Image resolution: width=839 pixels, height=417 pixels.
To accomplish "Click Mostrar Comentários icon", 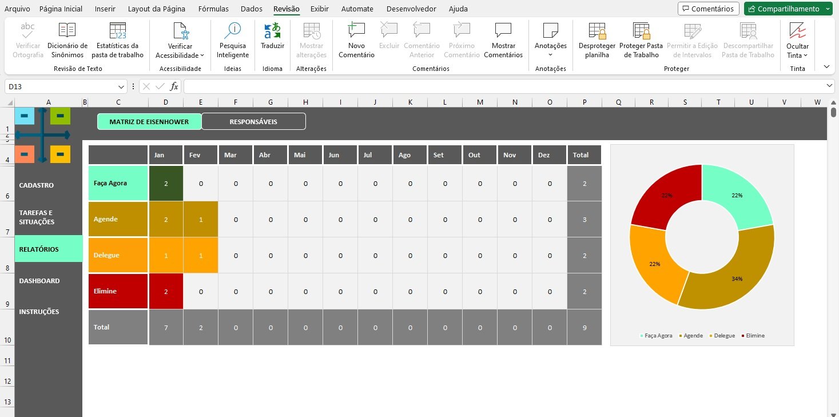I will pyautogui.click(x=503, y=41).
